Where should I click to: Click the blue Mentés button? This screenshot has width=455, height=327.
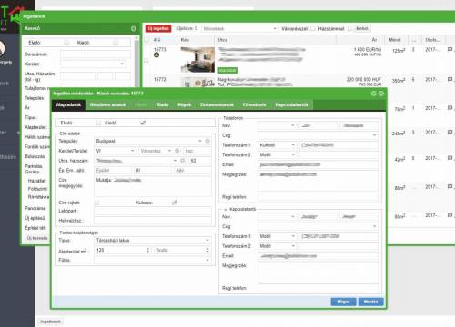370,302
